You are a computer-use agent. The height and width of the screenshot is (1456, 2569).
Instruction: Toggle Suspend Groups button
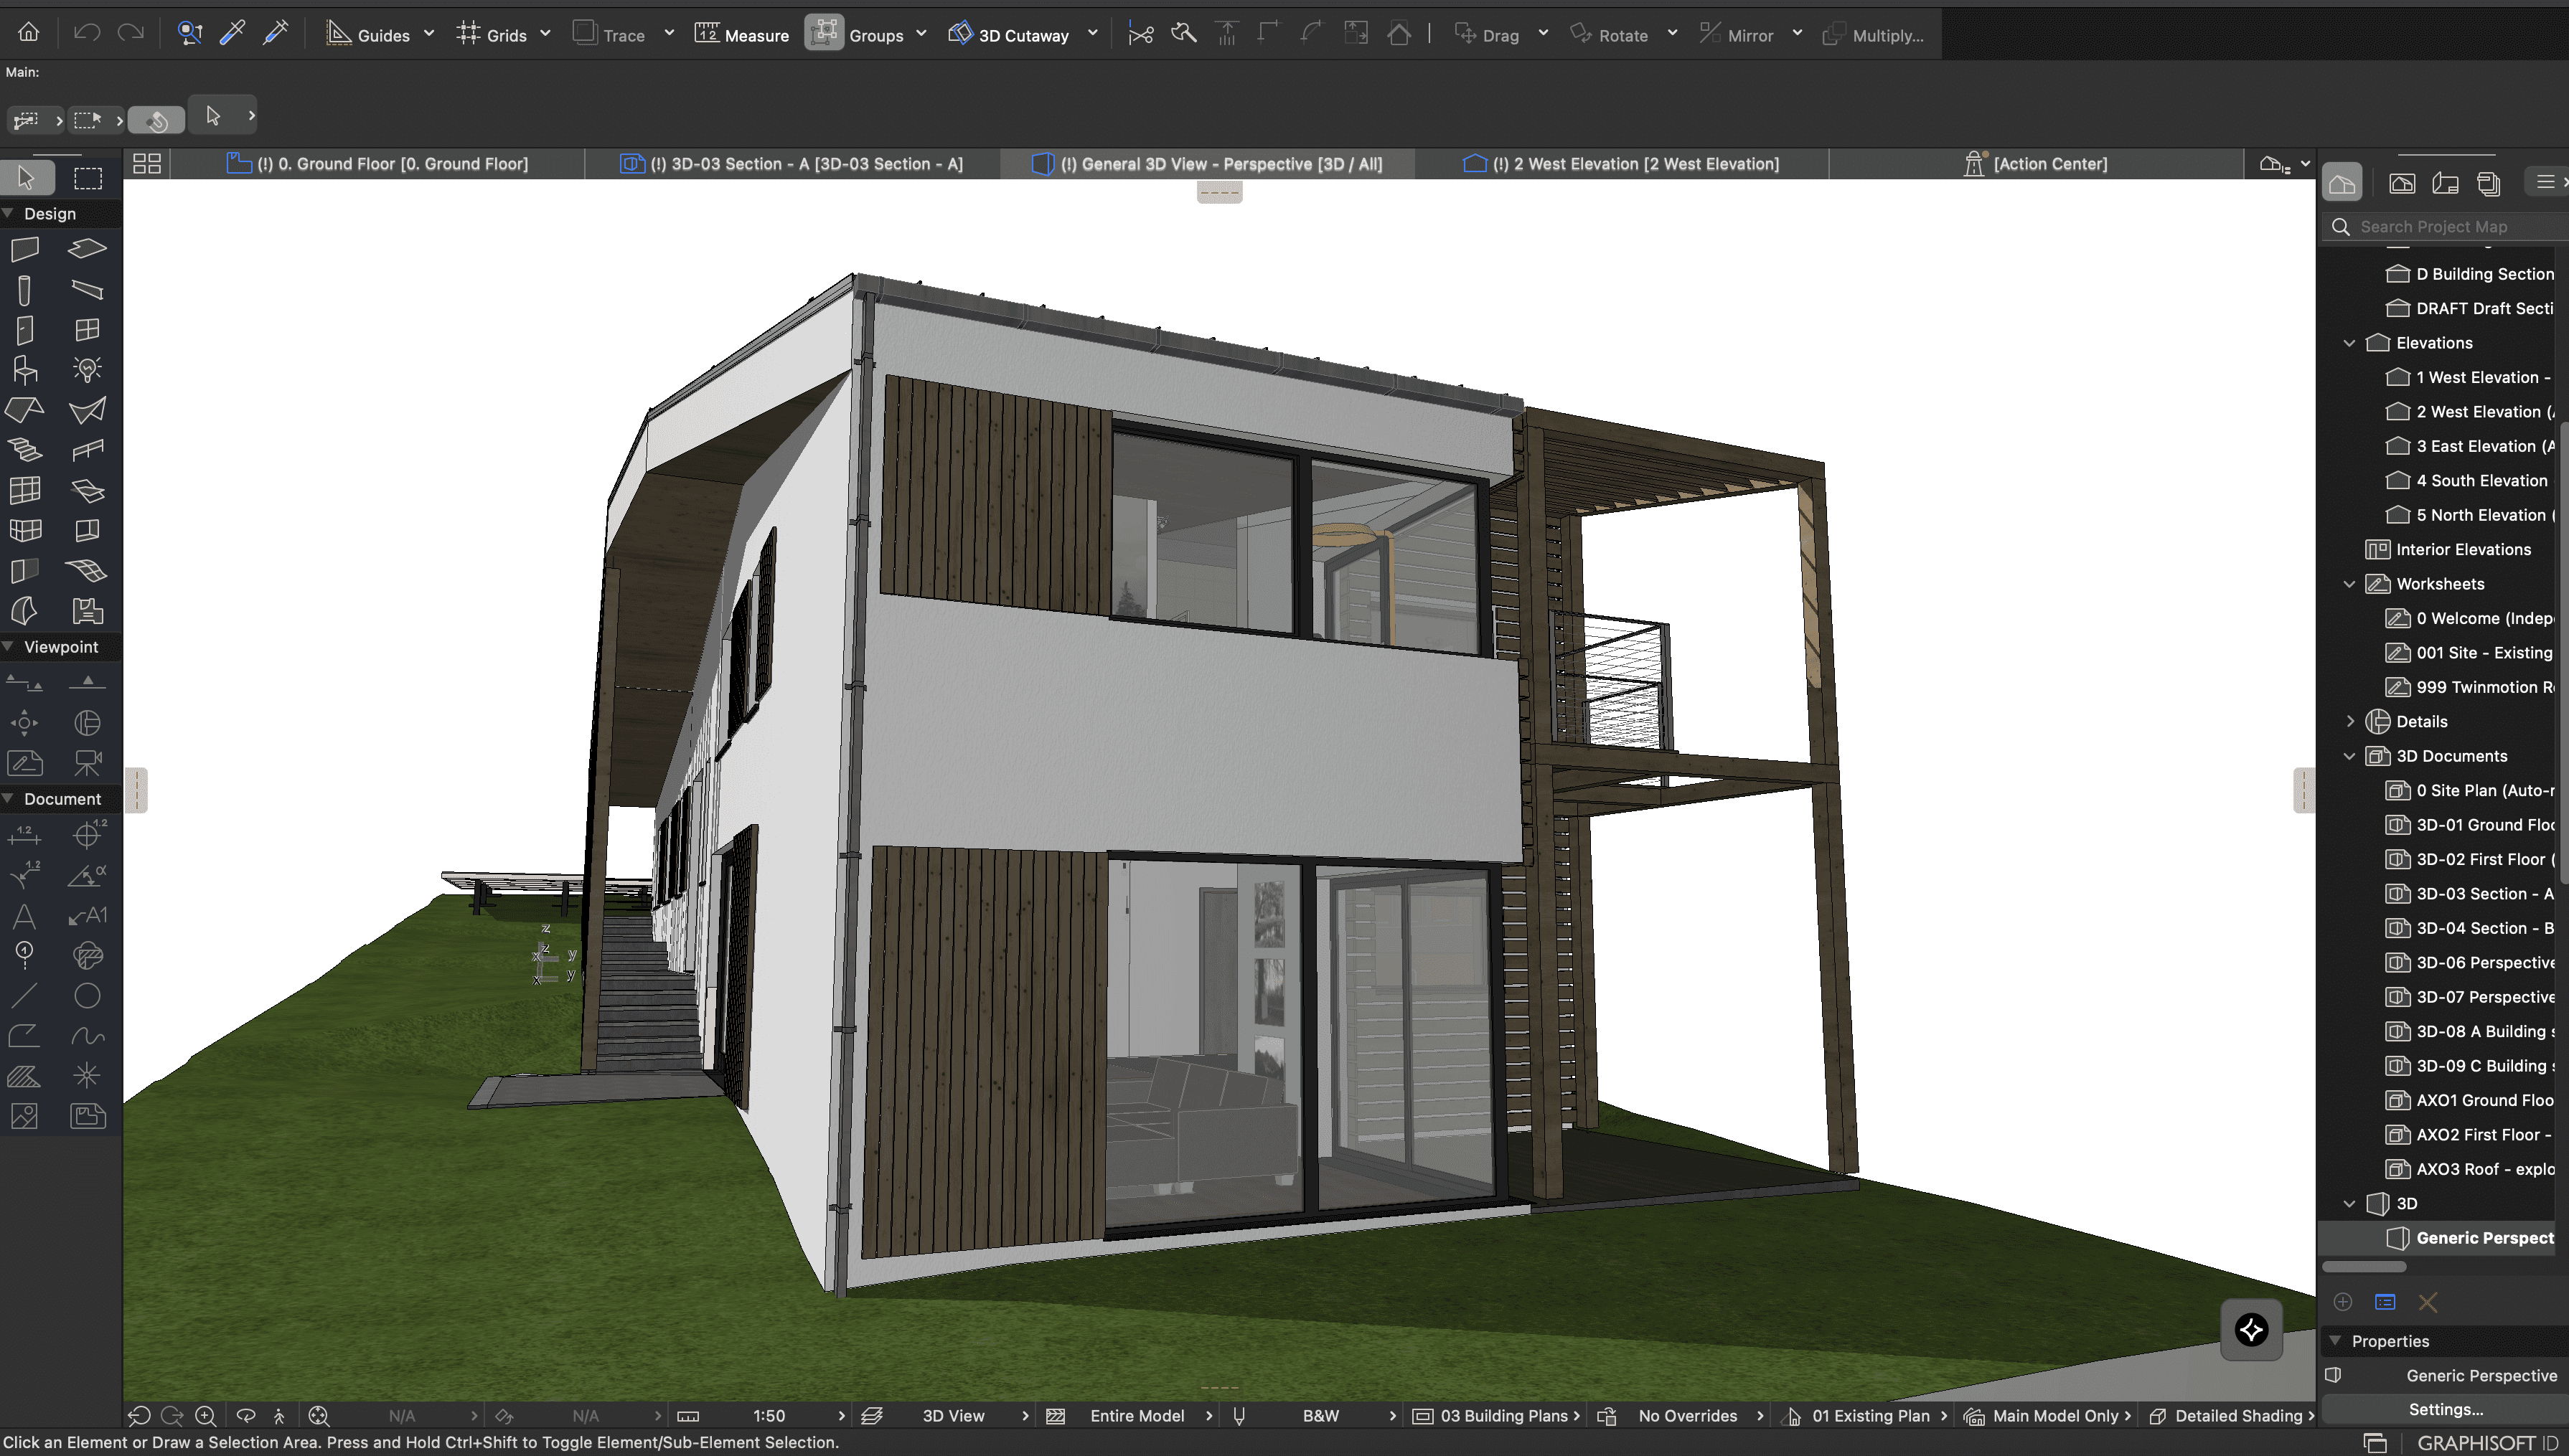[x=825, y=34]
